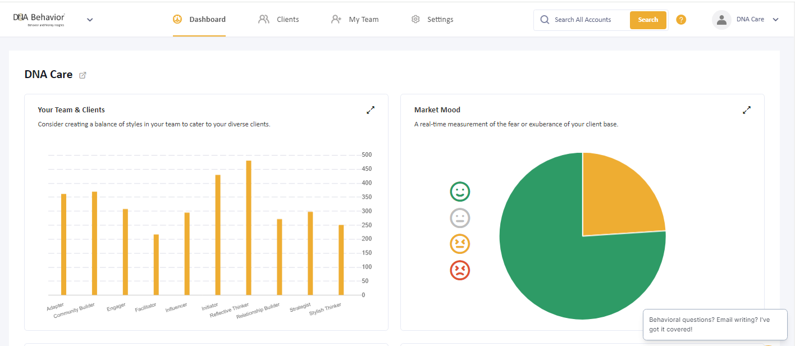795x346 pixels.
Task: Click the user profile avatar icon
Action: 721,20
